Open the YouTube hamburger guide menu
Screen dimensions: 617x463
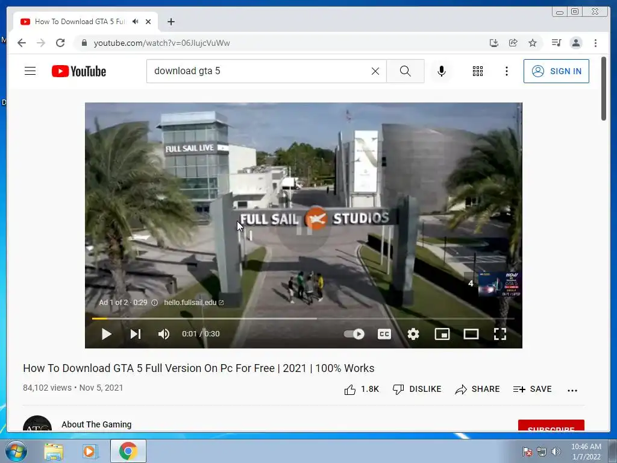[30, 71]
